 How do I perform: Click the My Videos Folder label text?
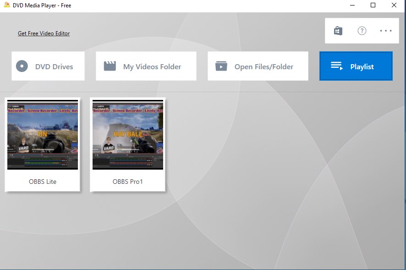pos(152,66)
